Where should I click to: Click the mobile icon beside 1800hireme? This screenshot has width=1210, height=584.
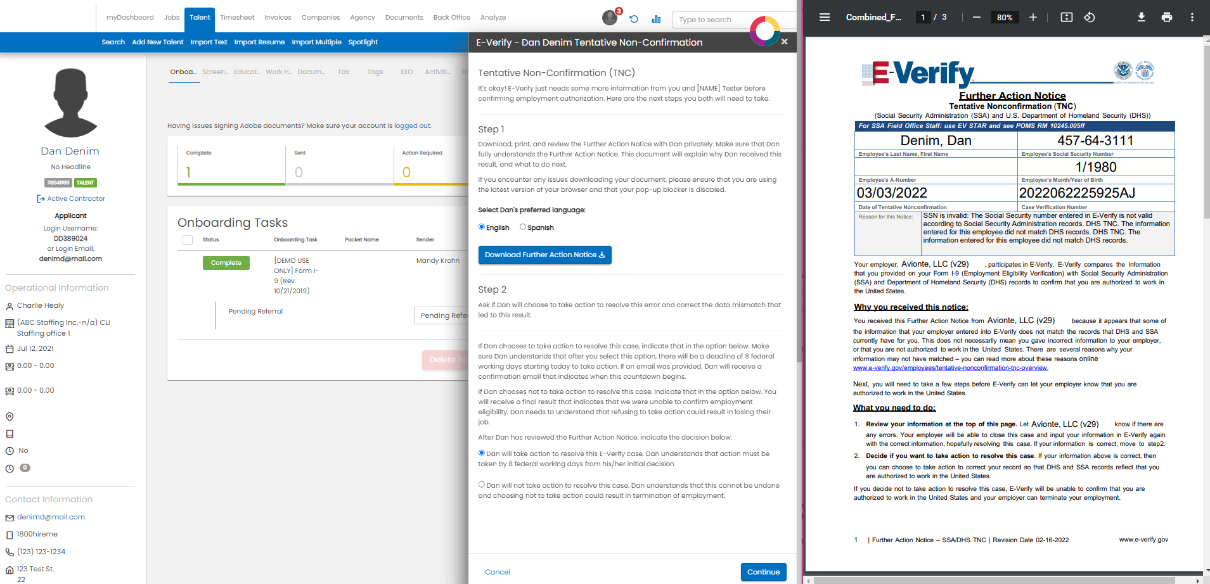(10, 535)
